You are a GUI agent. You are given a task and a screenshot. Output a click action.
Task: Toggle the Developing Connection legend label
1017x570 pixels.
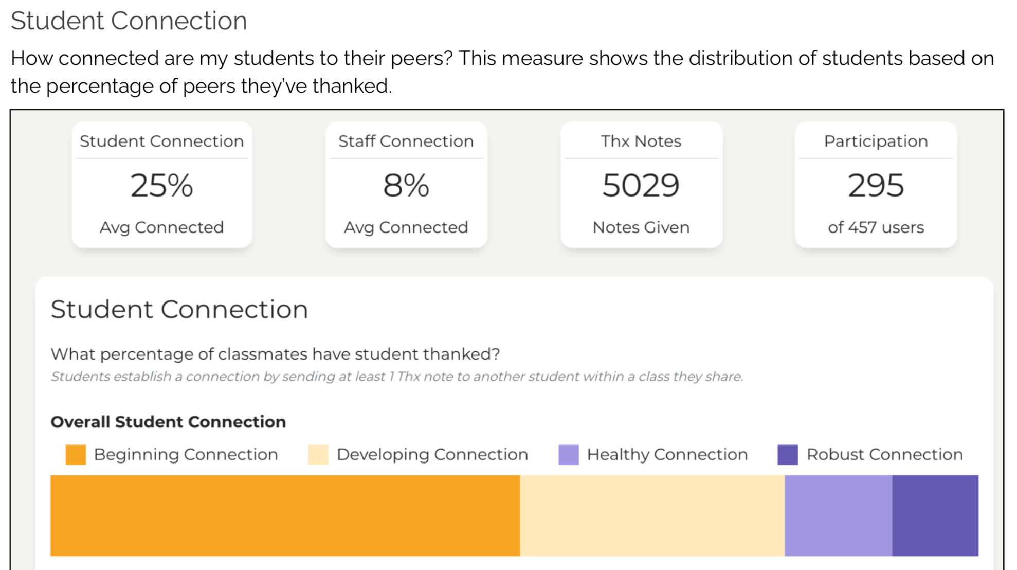tap(432, 455)
